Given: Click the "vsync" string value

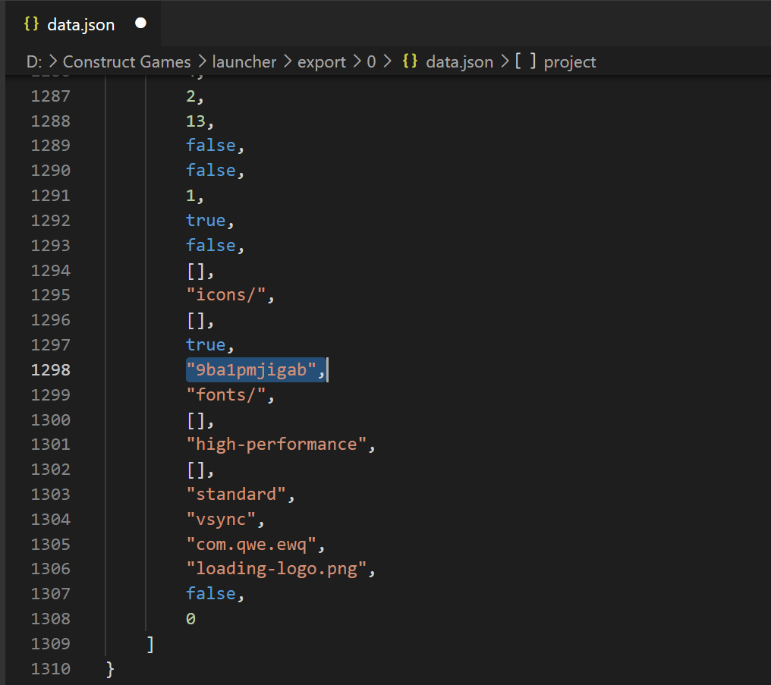Looking at the screenshot, I should [x=222, y=520].
